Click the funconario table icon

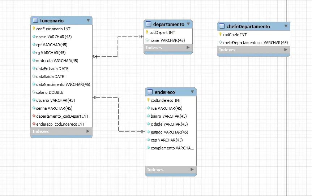pyautogui.click(x=35, y=21)
